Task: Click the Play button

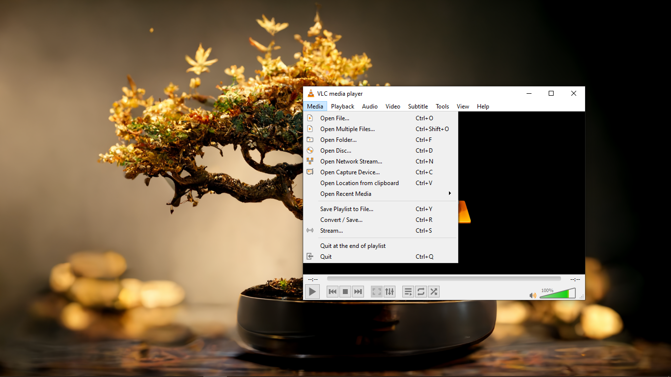Action: [x=312, y=292]
